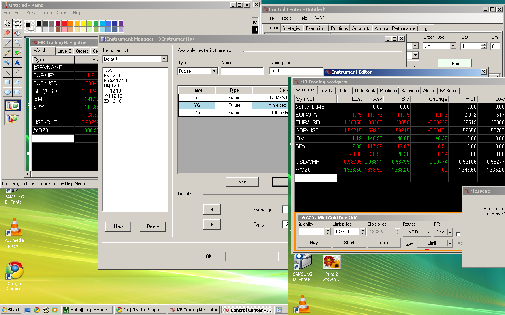Choose the Brush tool in Paint
The height and width of the screenshot is (315, 505).
tap(17, 53)
